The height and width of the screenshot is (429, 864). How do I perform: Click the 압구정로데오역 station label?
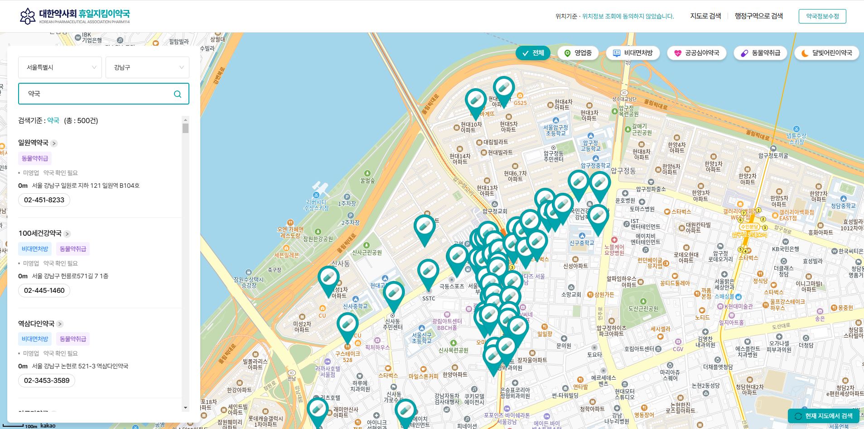pos(749,235)
